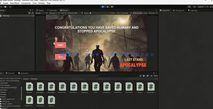Open the Window menu
The height and width of the screenshot is (109, 213).
pos(41,3)
